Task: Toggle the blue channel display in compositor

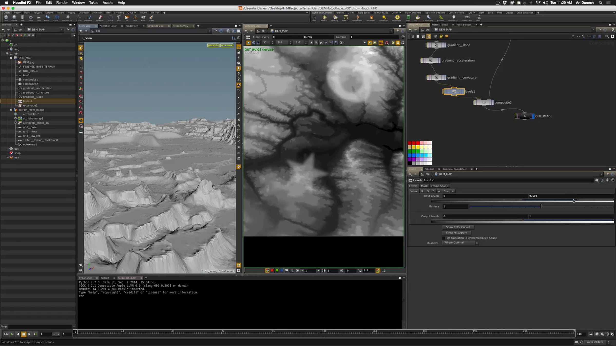Action: (x=282, y=270)
